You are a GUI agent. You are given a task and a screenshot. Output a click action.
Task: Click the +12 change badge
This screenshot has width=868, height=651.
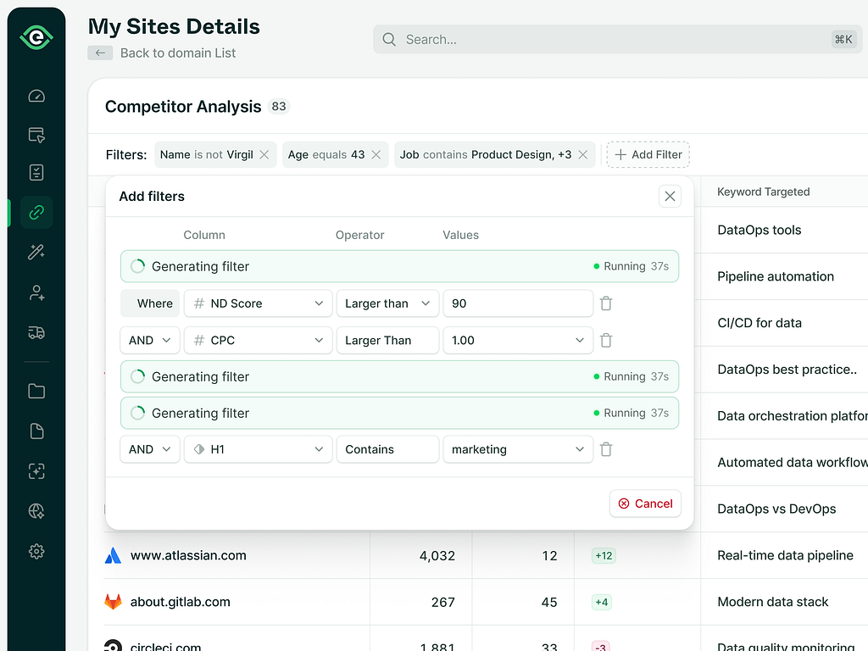coord(604,555)
